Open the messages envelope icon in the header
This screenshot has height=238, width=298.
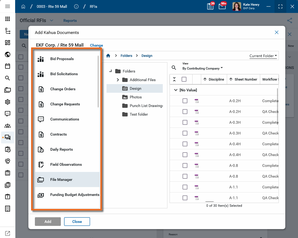pos(222,6)
